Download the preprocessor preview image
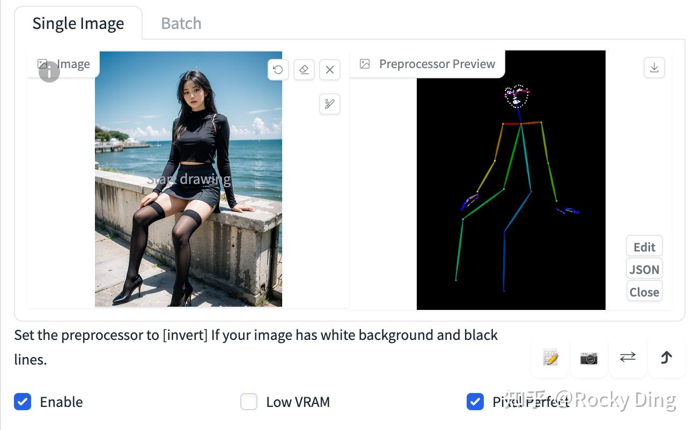The image size is (693, 430). tap(654, 68)
